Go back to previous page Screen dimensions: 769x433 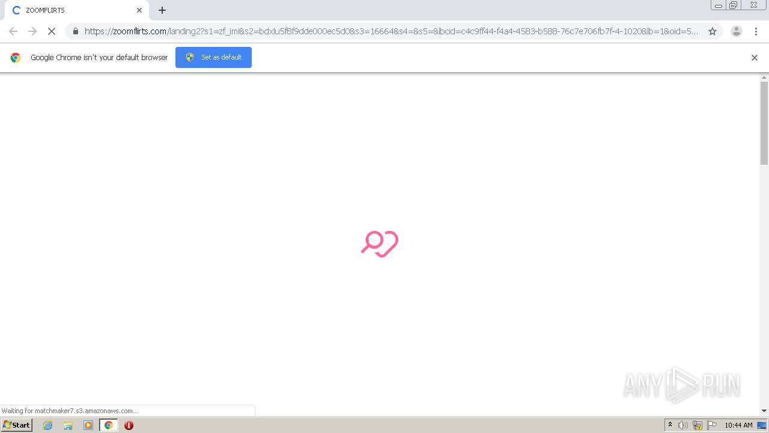[13, 31]
